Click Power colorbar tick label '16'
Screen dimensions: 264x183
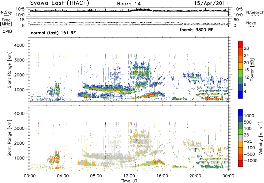click(246, 70)
